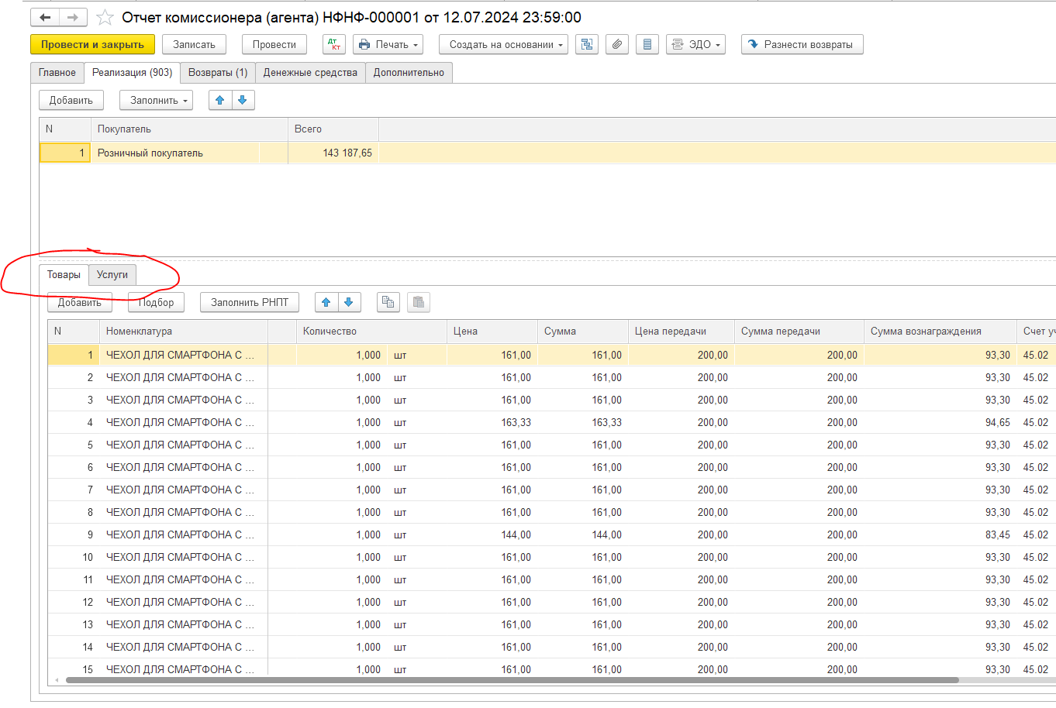1056x708 pixels.
Task: Select the Розничный покупатель row
Action: pos(150,153)
